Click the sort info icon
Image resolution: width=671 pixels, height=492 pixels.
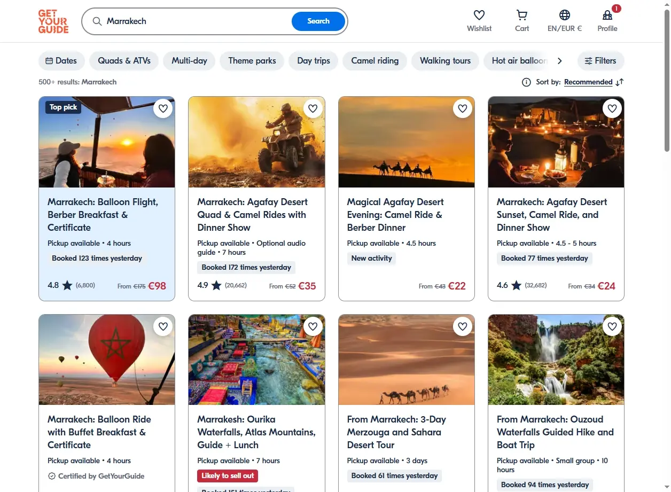point(526,82)
